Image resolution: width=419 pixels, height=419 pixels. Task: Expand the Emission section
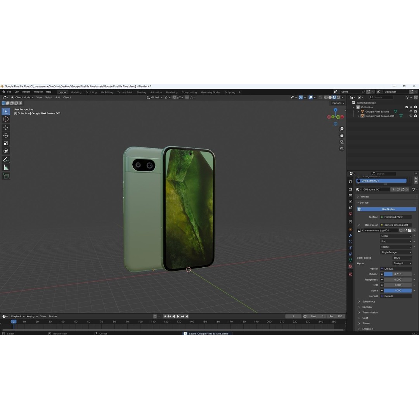point(367,329)
